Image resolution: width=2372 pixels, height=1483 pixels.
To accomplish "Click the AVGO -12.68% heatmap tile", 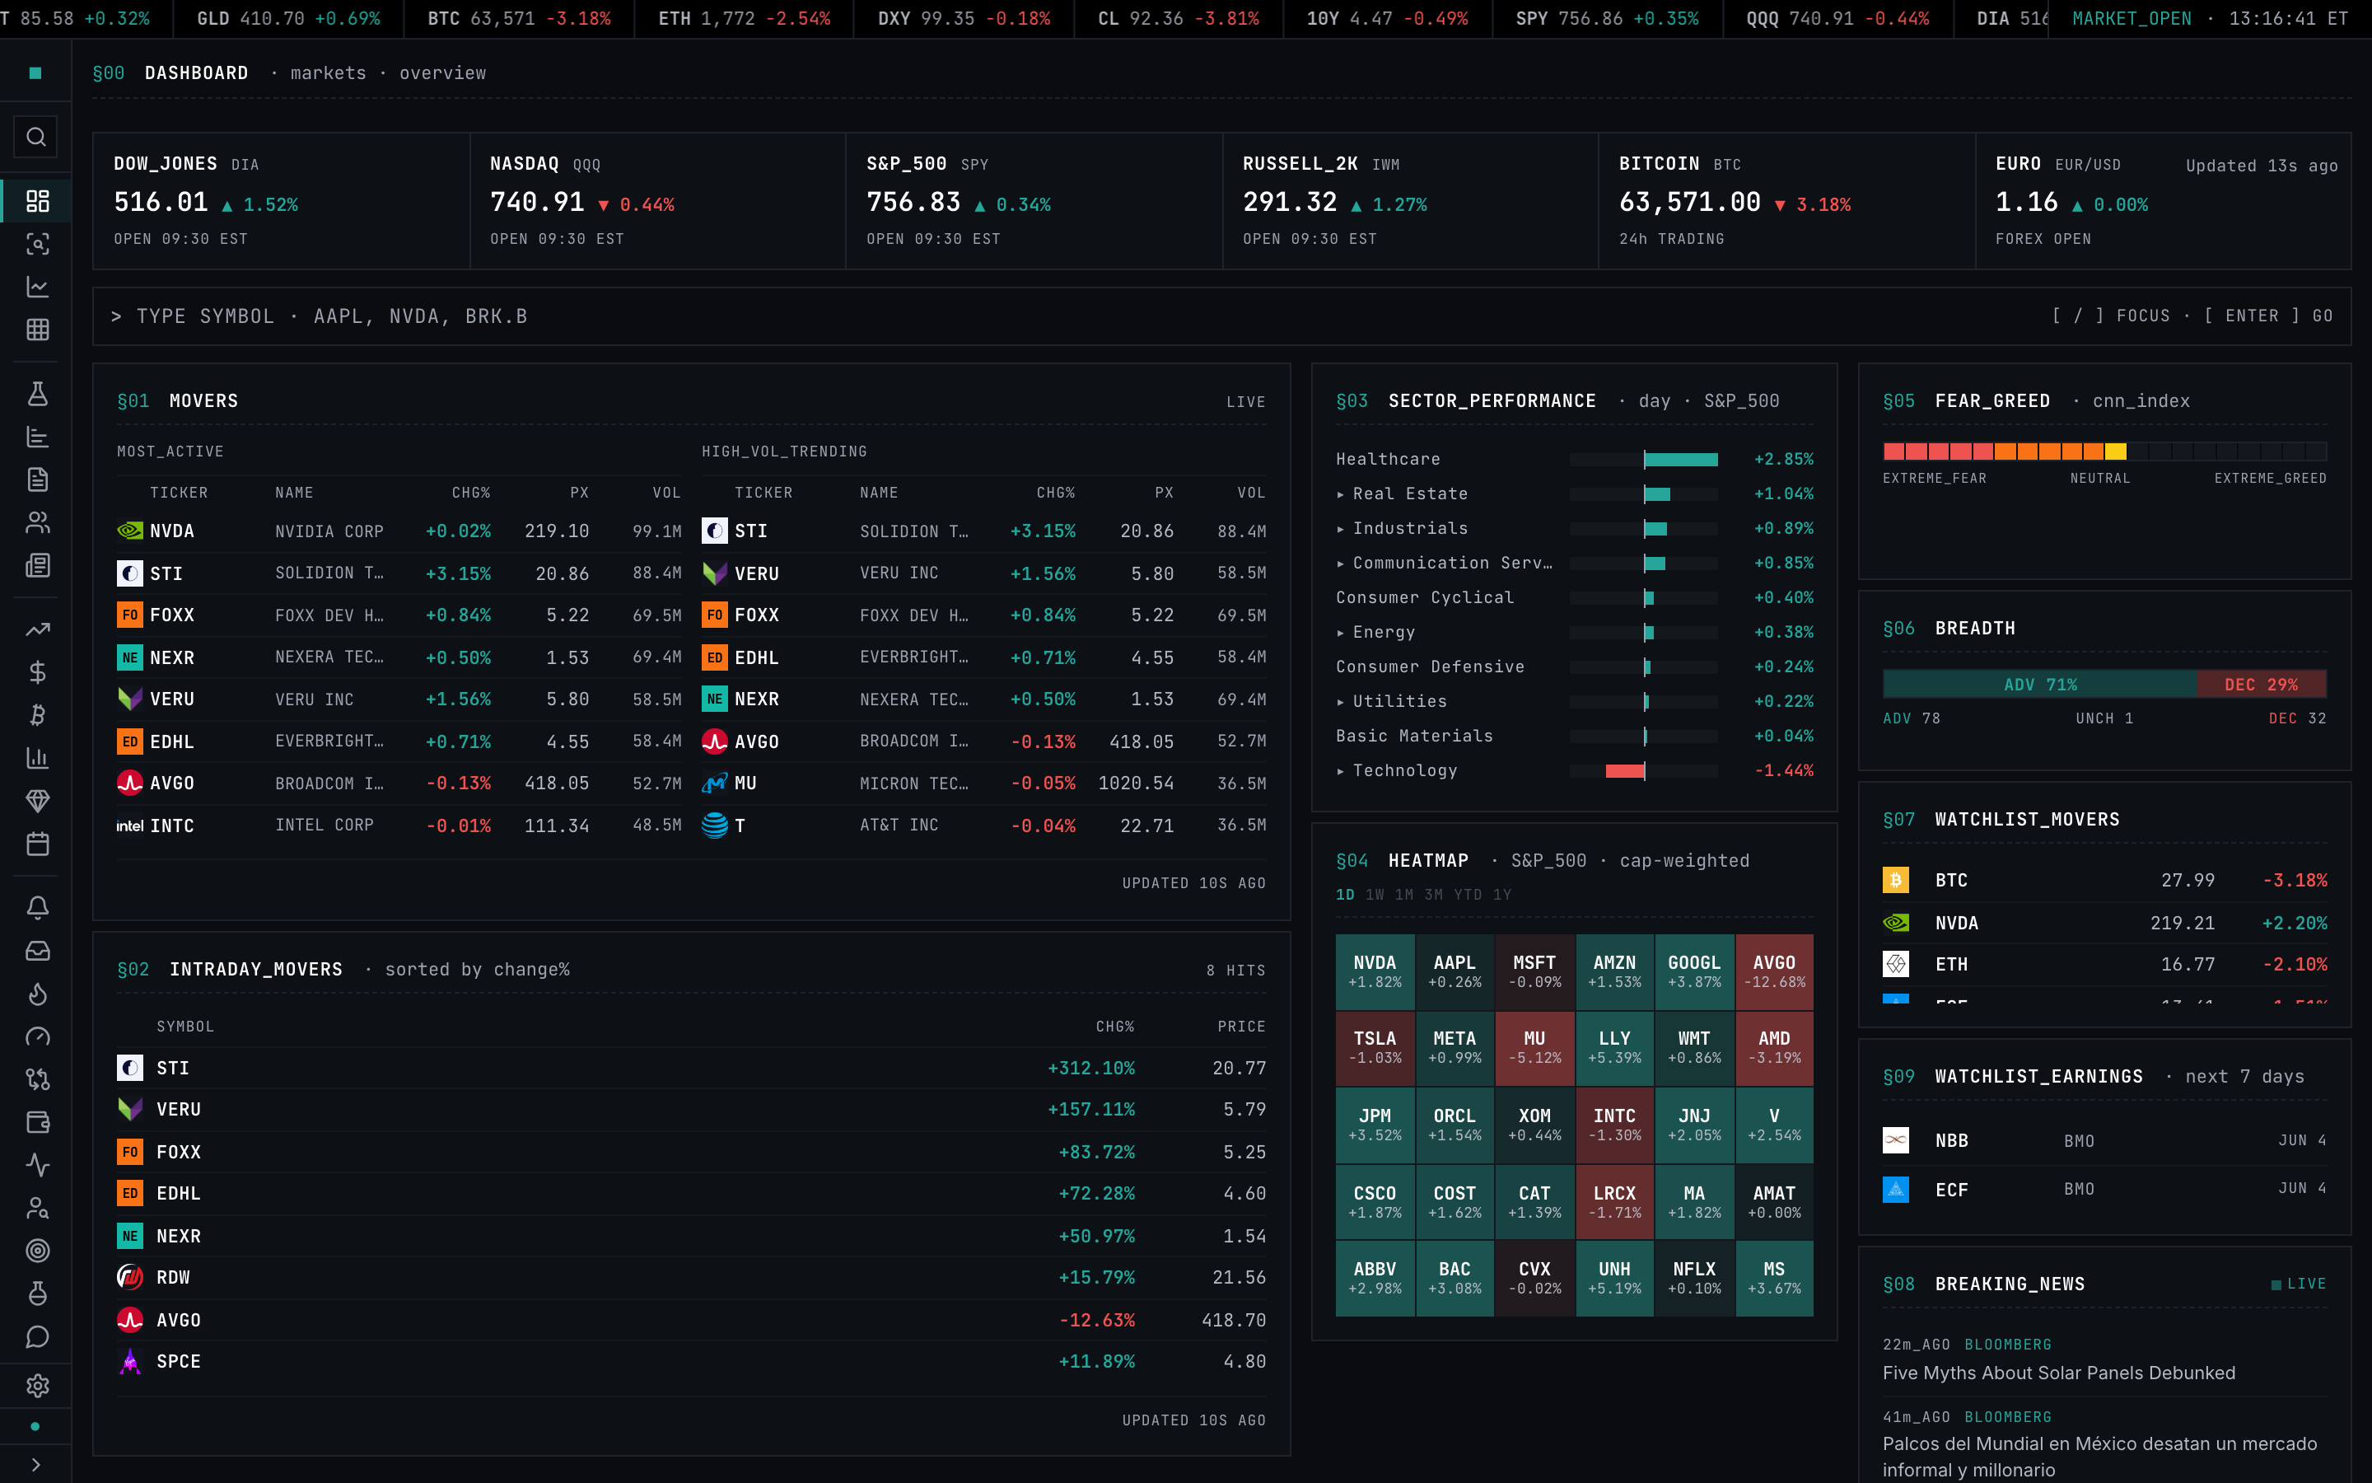I will 1774,972.
